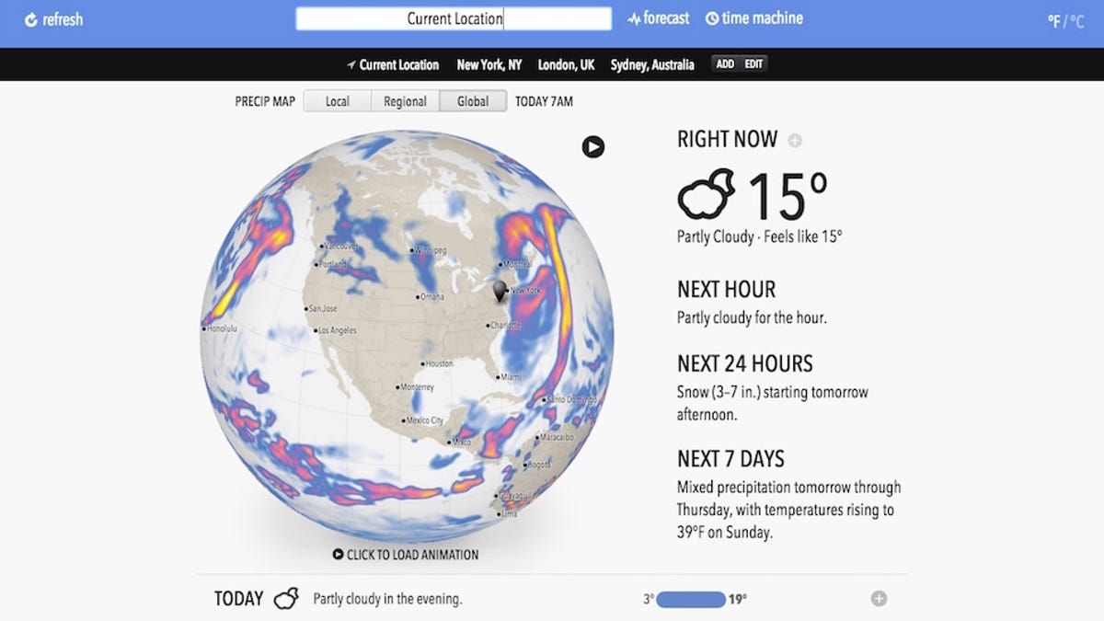Click the ADD location button

[x=725, y=63]
